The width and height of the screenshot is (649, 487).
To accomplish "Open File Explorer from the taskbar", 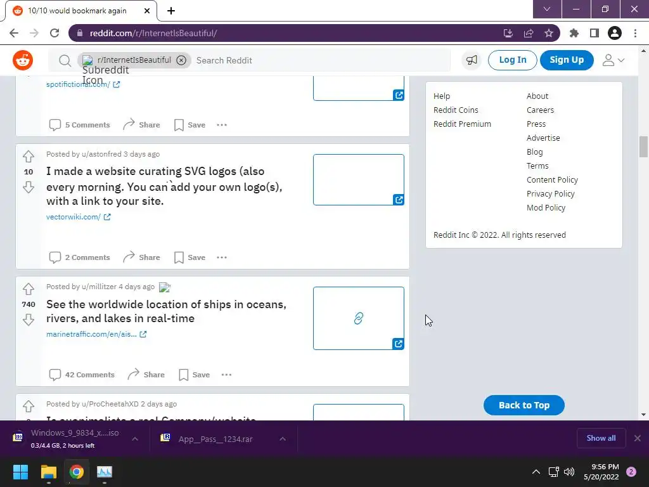I will [x=48, y=472].
